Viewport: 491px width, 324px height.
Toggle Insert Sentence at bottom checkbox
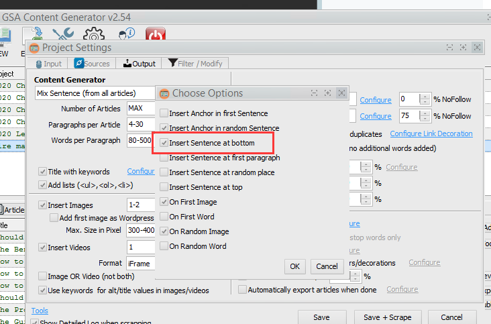tap(164, 143)
